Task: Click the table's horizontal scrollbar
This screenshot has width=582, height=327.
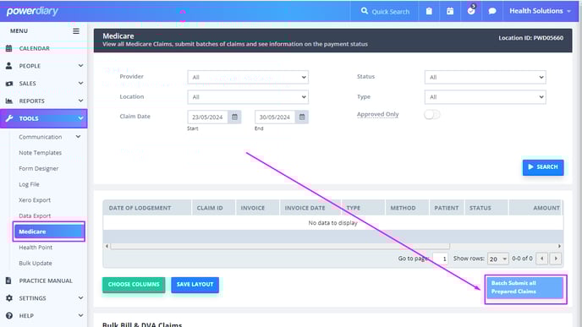Action: 280,246
